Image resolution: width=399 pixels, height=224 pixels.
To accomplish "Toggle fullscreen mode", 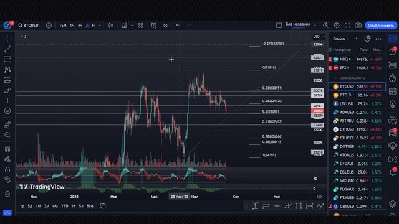I will tap(347, 26).
